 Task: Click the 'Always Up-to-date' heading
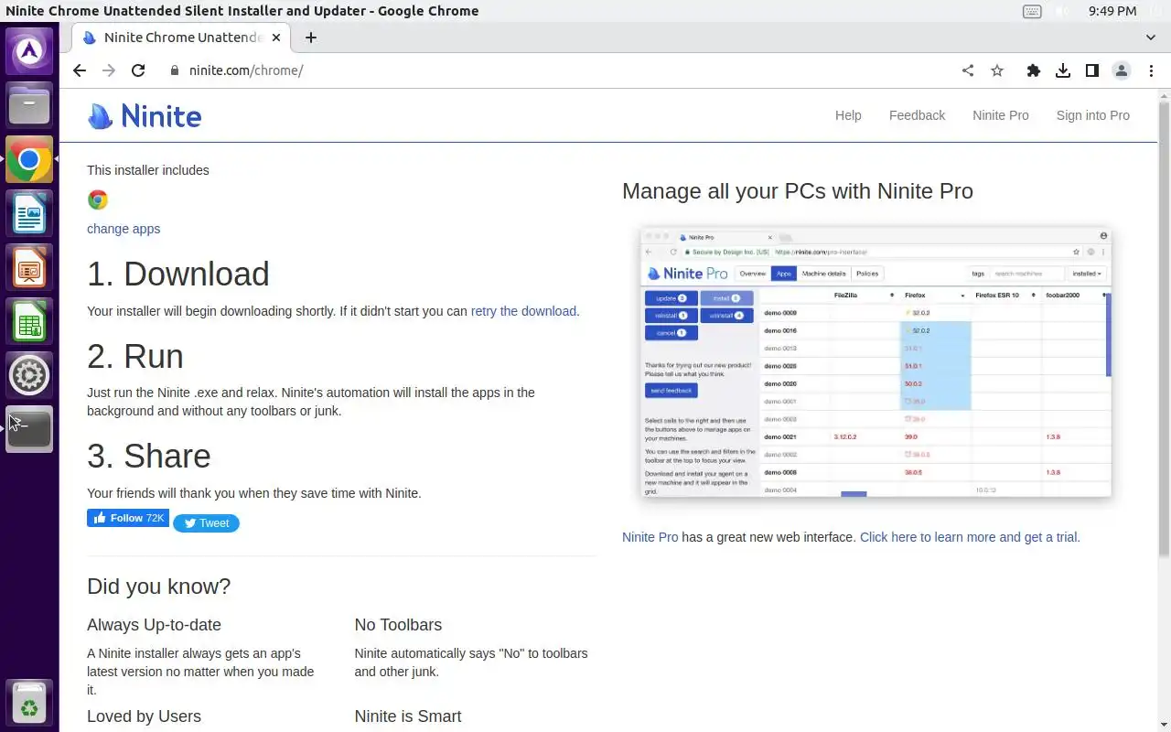click(154, 625)
